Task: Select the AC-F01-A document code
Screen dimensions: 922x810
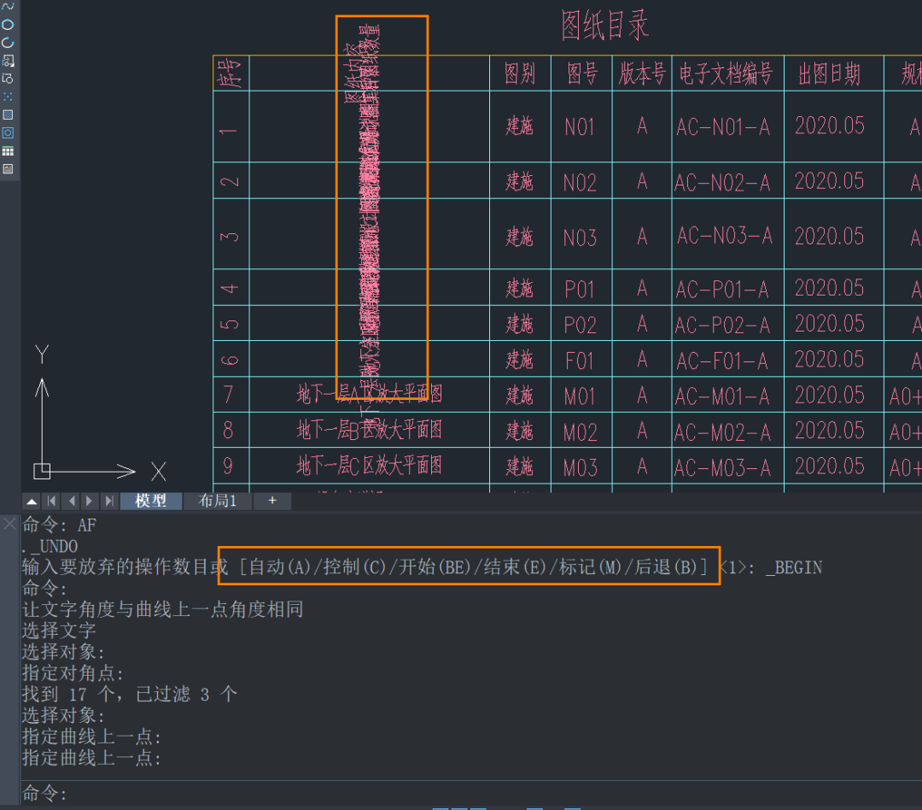Action: [x=722, y=361]
